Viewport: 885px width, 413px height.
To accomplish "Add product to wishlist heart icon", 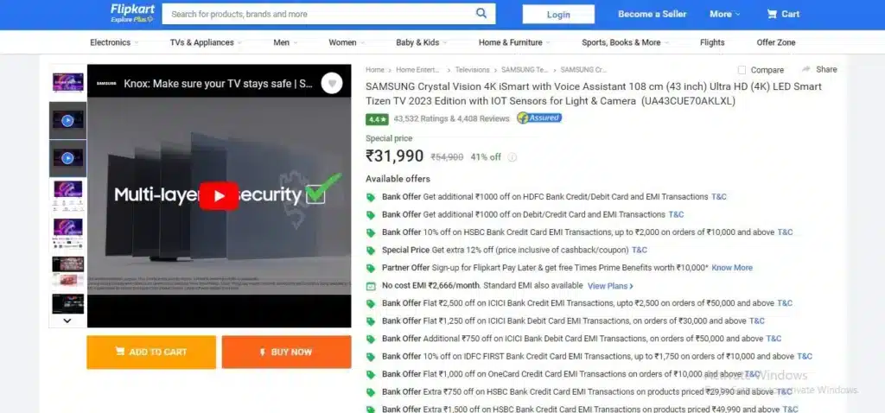I will tap(332, 84).
